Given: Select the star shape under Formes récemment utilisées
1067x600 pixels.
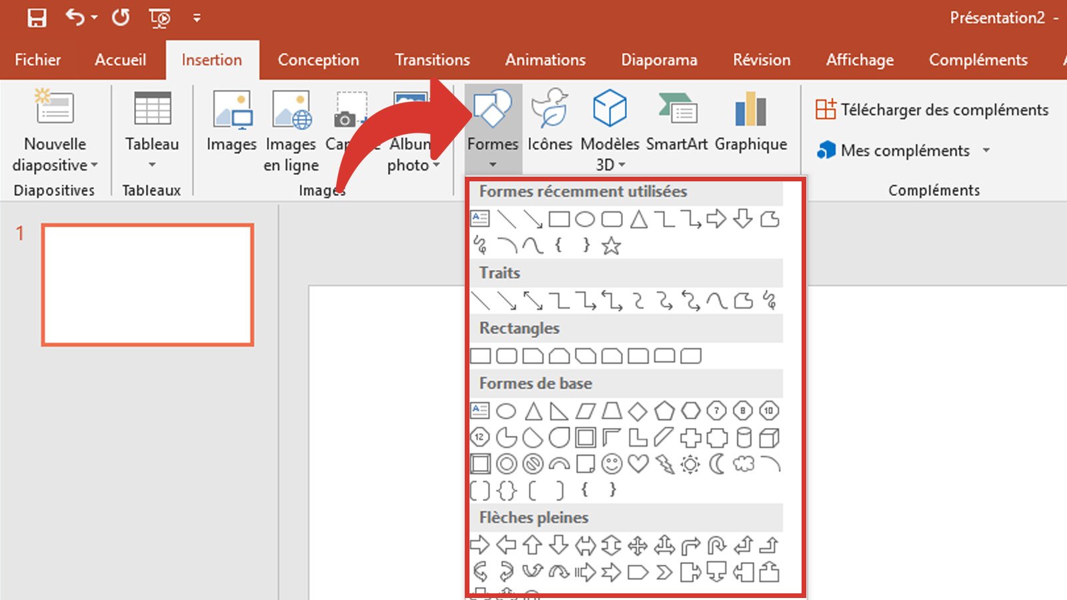Looking at the screenshot, I should [610, 245].
